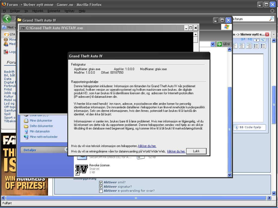
Task: Click the forum editor scroll-up arrow
Action: (274, 41)
